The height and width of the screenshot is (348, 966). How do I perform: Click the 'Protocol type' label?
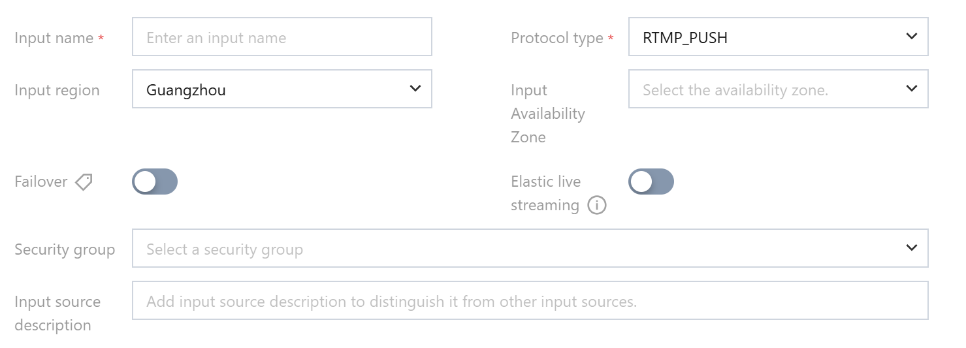[556, 39]
